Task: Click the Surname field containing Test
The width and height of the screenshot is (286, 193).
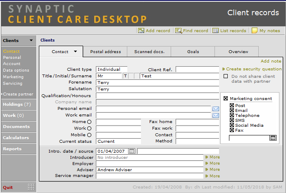Action: 179,76
